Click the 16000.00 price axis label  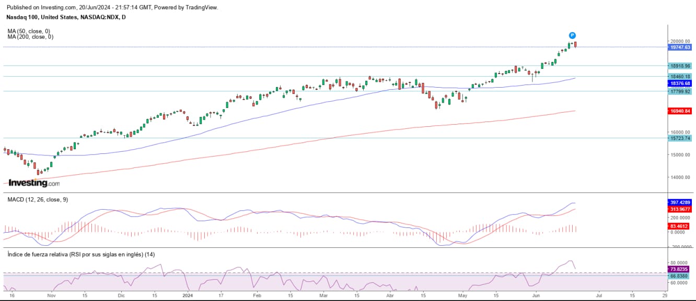(680, 132)
